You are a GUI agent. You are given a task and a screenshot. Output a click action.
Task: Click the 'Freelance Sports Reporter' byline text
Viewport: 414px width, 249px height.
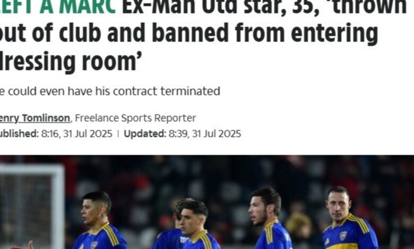pos(135,118)
